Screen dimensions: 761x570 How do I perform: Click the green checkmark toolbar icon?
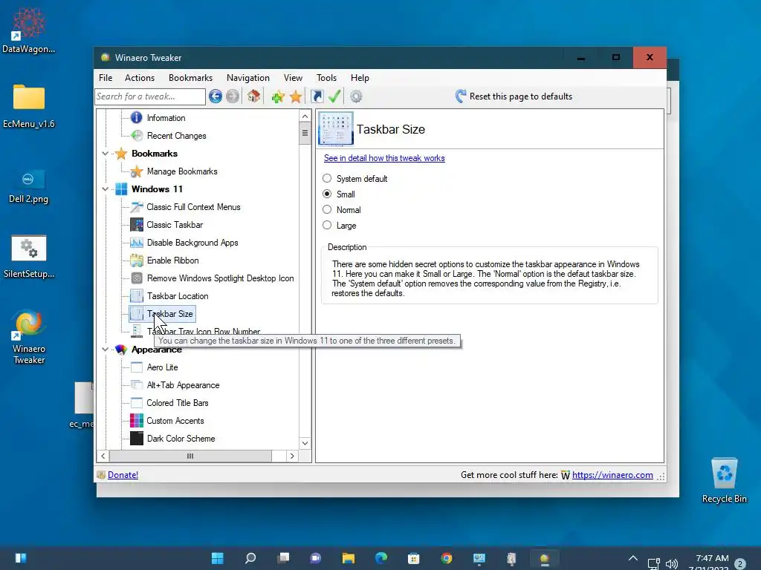pyautogui.click(x=334, y=96)
